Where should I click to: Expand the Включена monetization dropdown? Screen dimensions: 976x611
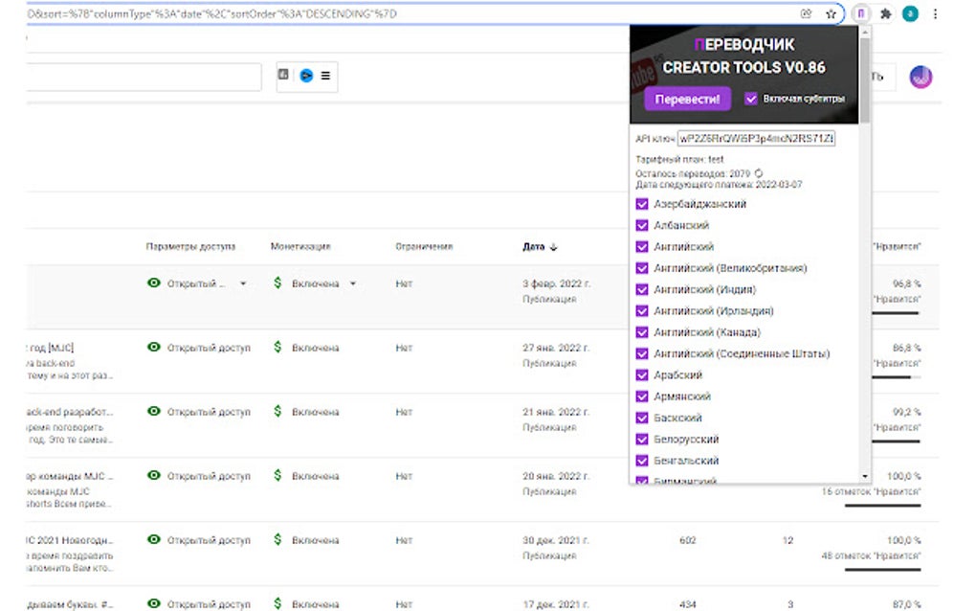352,283
